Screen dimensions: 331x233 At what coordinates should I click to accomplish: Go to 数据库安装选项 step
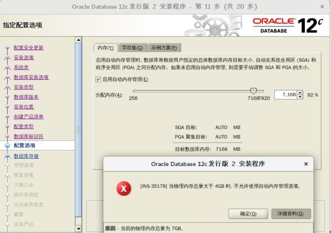coord(31,77)
